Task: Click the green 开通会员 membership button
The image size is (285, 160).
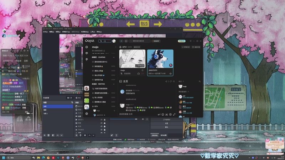Action: (182, 41)
